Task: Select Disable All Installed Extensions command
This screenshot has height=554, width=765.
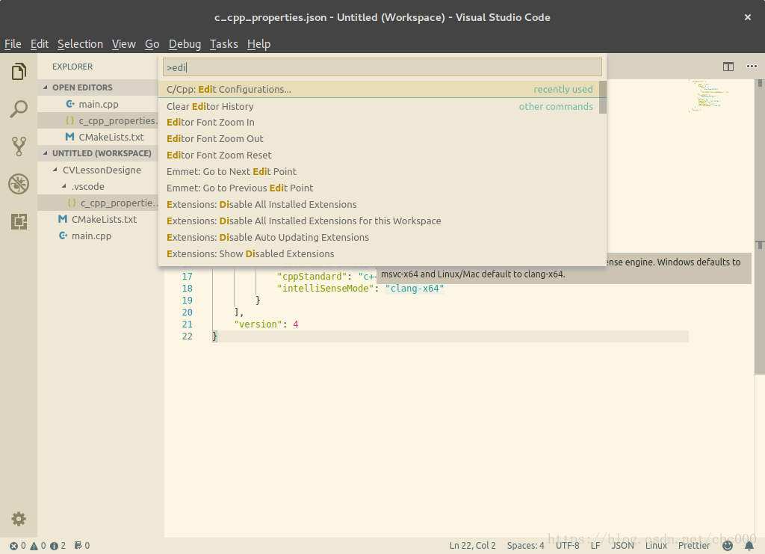Action: tap(379, 205)
